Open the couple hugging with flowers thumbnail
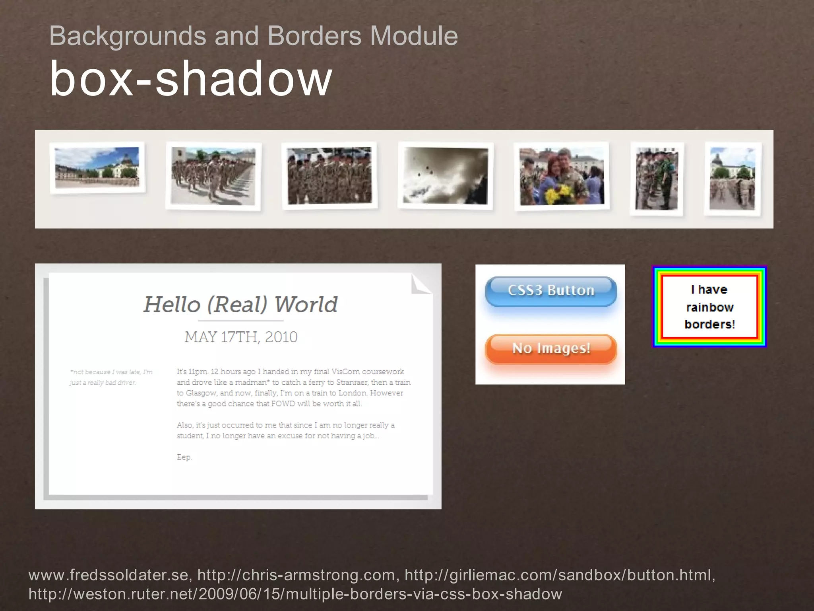Image resolution: width=814 pixels, height=611 pixels. pos(562,176)
